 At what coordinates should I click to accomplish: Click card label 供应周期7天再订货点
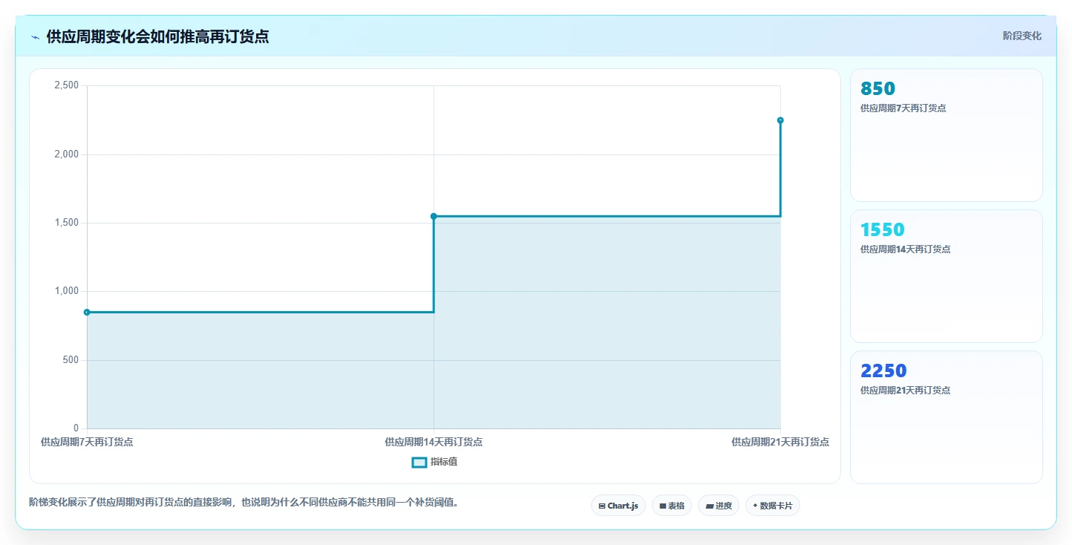pos(903,108)
